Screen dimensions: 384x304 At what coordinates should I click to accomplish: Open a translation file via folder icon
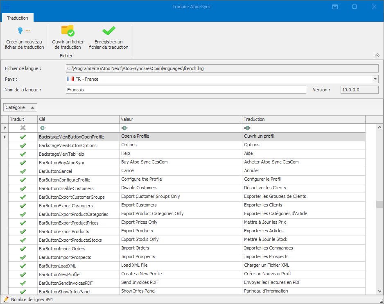point(68,31)
